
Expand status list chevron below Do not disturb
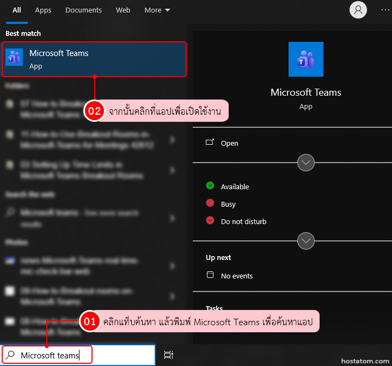tap(306, 241)
